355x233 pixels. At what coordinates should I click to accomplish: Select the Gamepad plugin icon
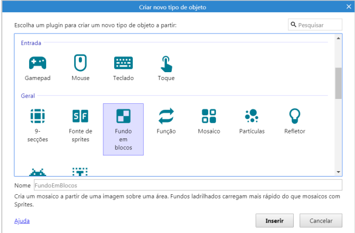pos(38,62)
